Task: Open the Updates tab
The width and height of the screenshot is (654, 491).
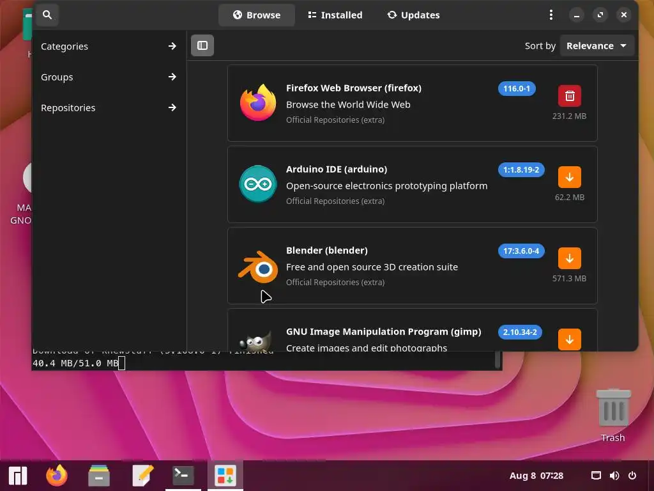Action: (x=413, y=15)
